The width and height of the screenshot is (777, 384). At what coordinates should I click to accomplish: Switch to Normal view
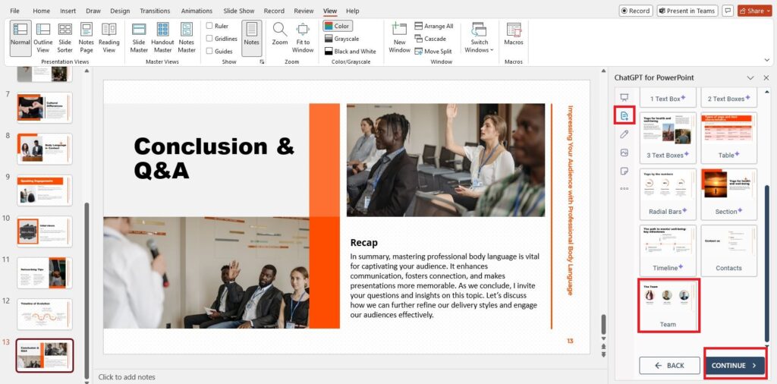[20, 38]
